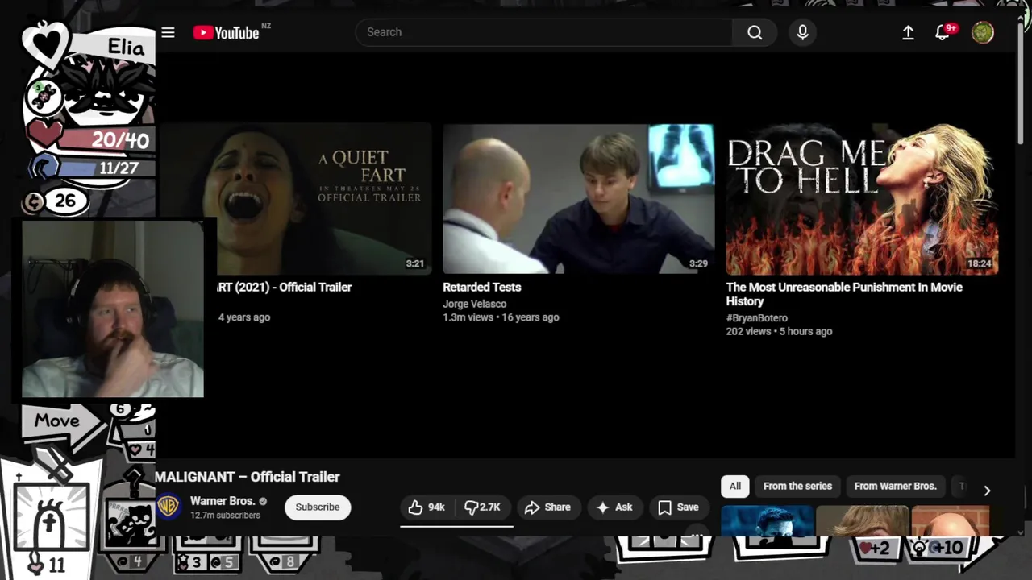Go to YouTube home via logo
This screenshot has width=1032, height=580.
227,32
